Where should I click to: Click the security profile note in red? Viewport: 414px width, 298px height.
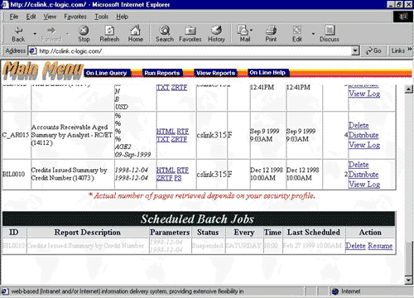[x=202, y=196]
